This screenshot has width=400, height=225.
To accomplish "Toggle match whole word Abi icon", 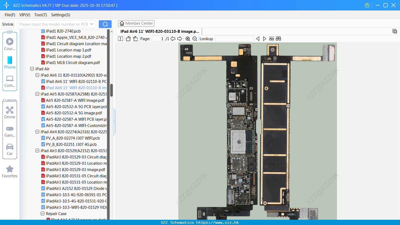I will click(x=271, y=39).
